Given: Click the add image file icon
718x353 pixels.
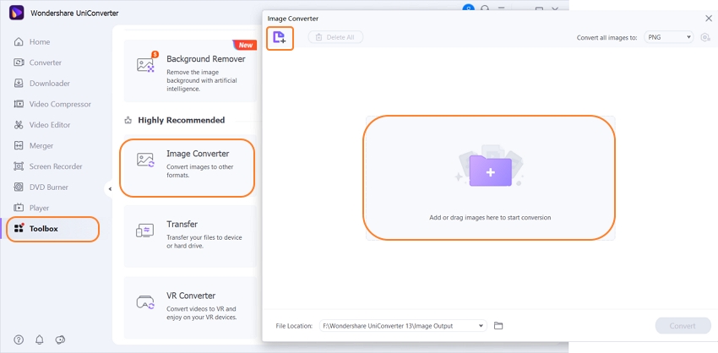Looking at the screenshot, I should point(280,37).
